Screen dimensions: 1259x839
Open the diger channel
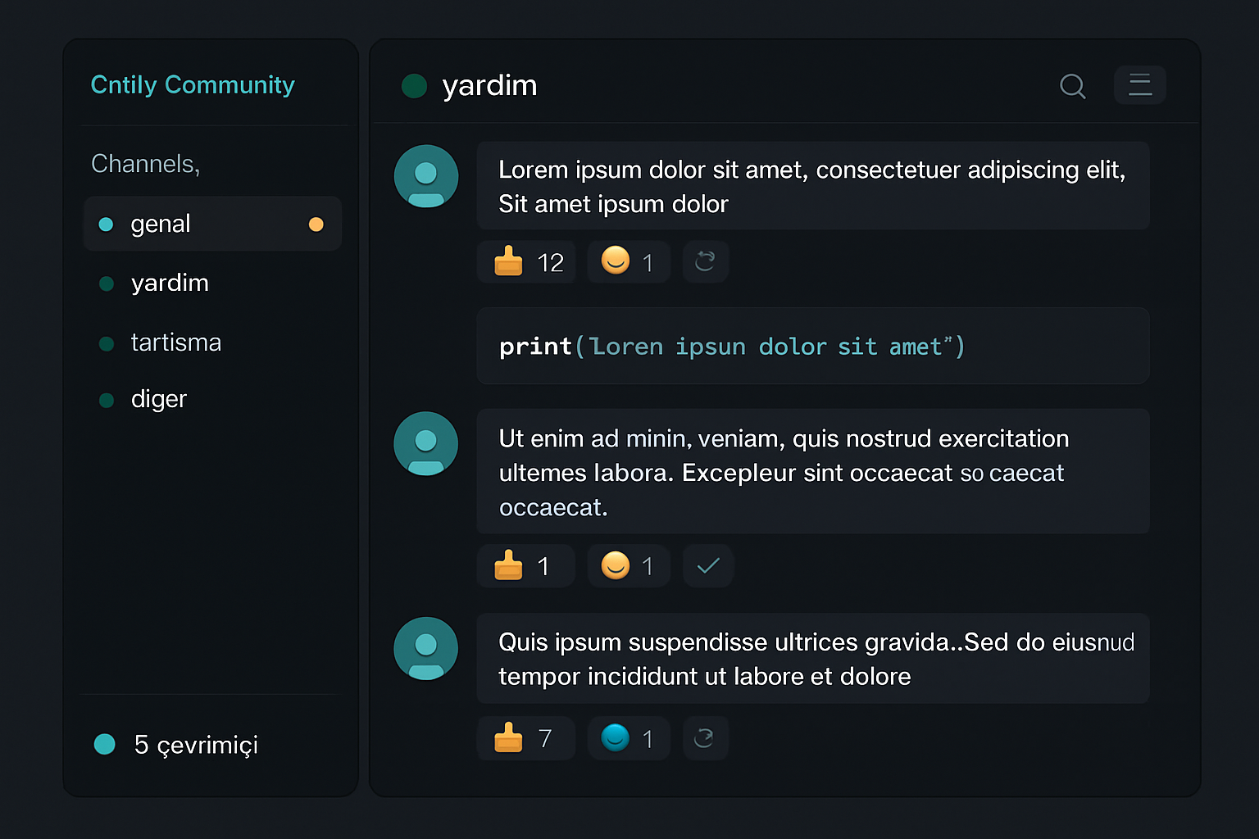[x=158, y=399]
